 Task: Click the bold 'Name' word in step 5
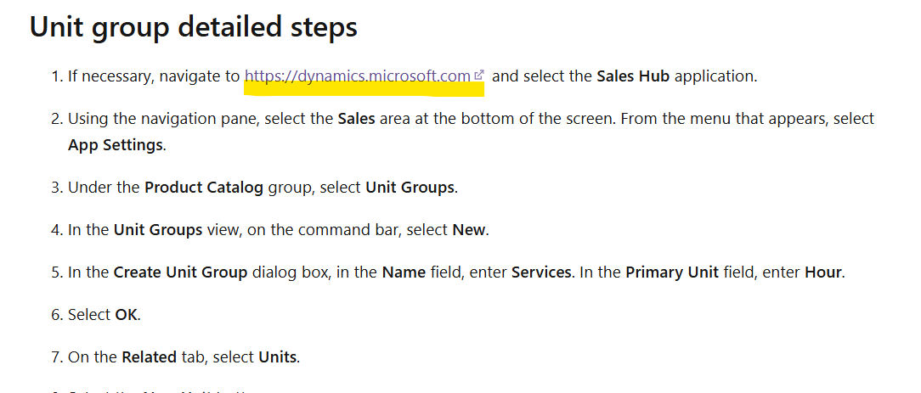(404, 272)
